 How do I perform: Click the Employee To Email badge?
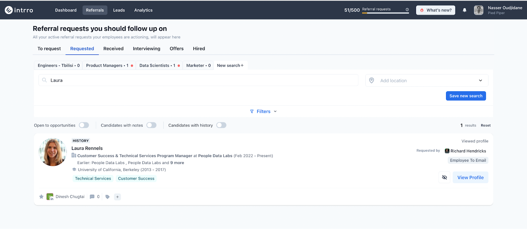pos(468,160)
